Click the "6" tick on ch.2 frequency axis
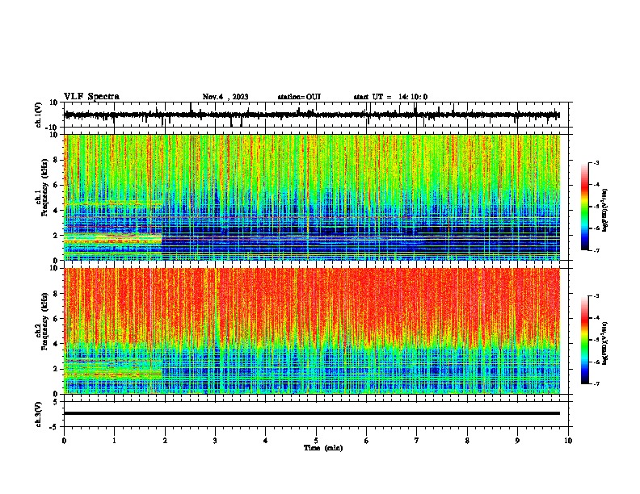The image size is (640, 494). pyautogui.click(x=56, y=319)
